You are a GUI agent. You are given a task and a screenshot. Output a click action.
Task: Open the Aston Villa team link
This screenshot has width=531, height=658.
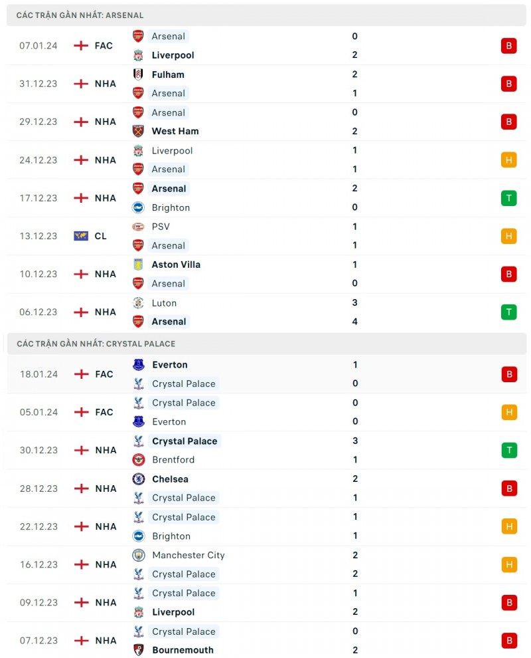pos(176,265)
